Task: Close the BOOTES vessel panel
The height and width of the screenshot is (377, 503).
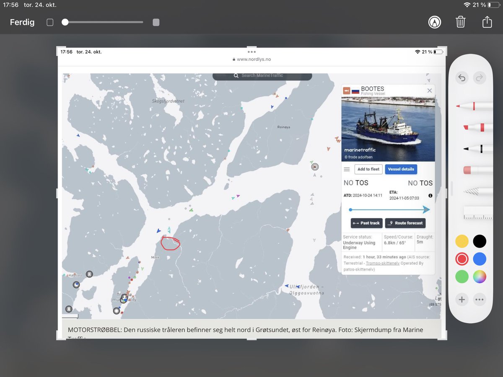Action: click(x=429, y=90)
